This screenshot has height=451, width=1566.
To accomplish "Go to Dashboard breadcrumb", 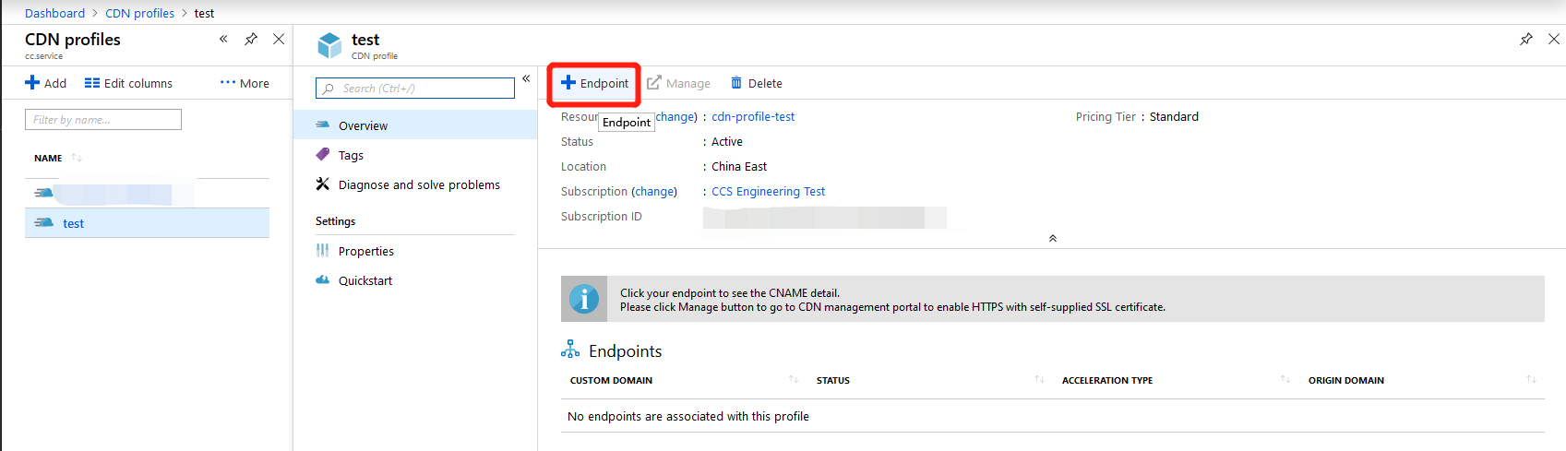I will click(54, 13).
